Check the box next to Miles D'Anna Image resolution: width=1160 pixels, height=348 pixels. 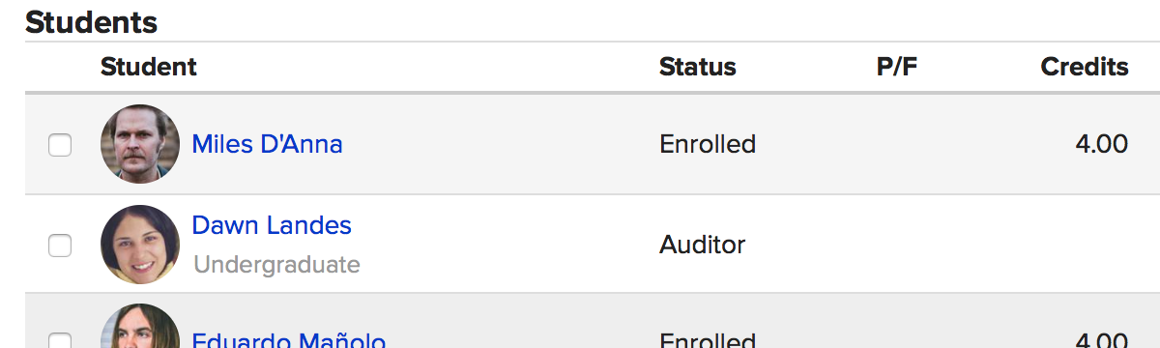pyautogui.click(x=60, y=145)
